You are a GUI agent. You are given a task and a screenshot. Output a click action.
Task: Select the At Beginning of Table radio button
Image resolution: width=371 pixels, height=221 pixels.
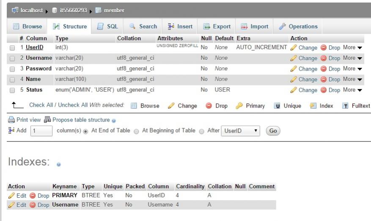point(136,131)
